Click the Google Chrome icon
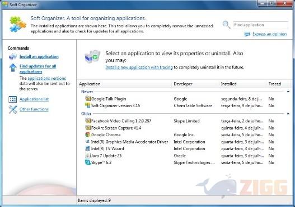This screenshot has height=207, width=295. (x=88, y=134)
